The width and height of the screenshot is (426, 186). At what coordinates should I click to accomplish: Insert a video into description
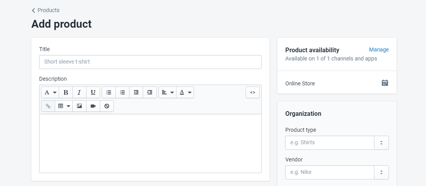click(x=93, y=106)
